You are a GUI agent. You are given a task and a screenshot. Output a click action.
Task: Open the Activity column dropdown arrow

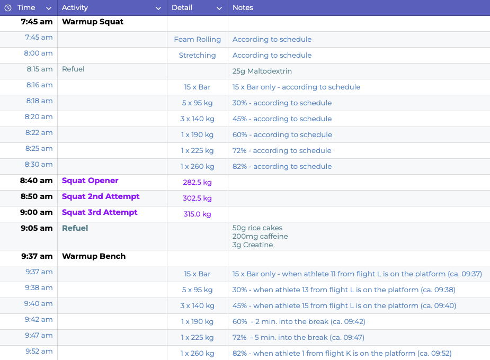(x=158, y=8)
